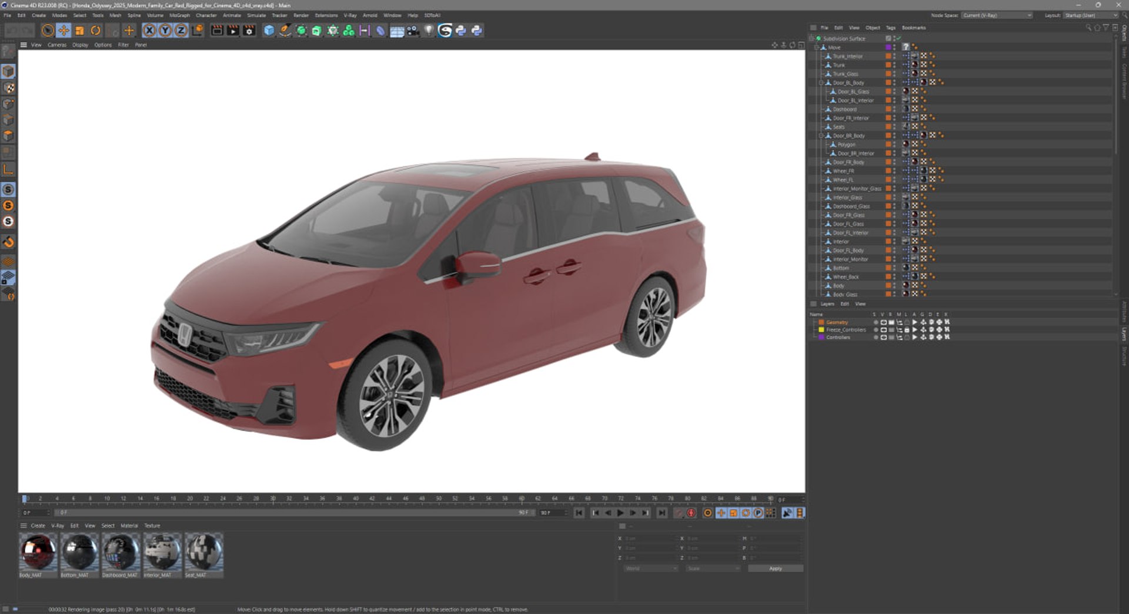Open the File menu

[x=7, y=15]
